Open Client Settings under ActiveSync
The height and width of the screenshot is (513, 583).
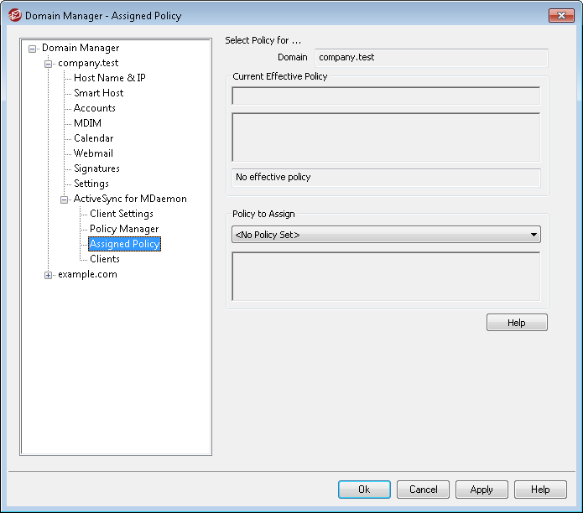122,214
